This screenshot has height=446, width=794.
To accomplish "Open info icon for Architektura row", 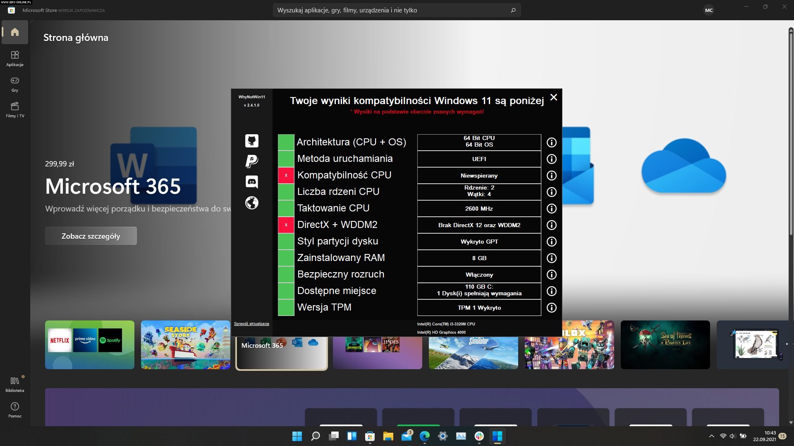I will tap(551, 142).
